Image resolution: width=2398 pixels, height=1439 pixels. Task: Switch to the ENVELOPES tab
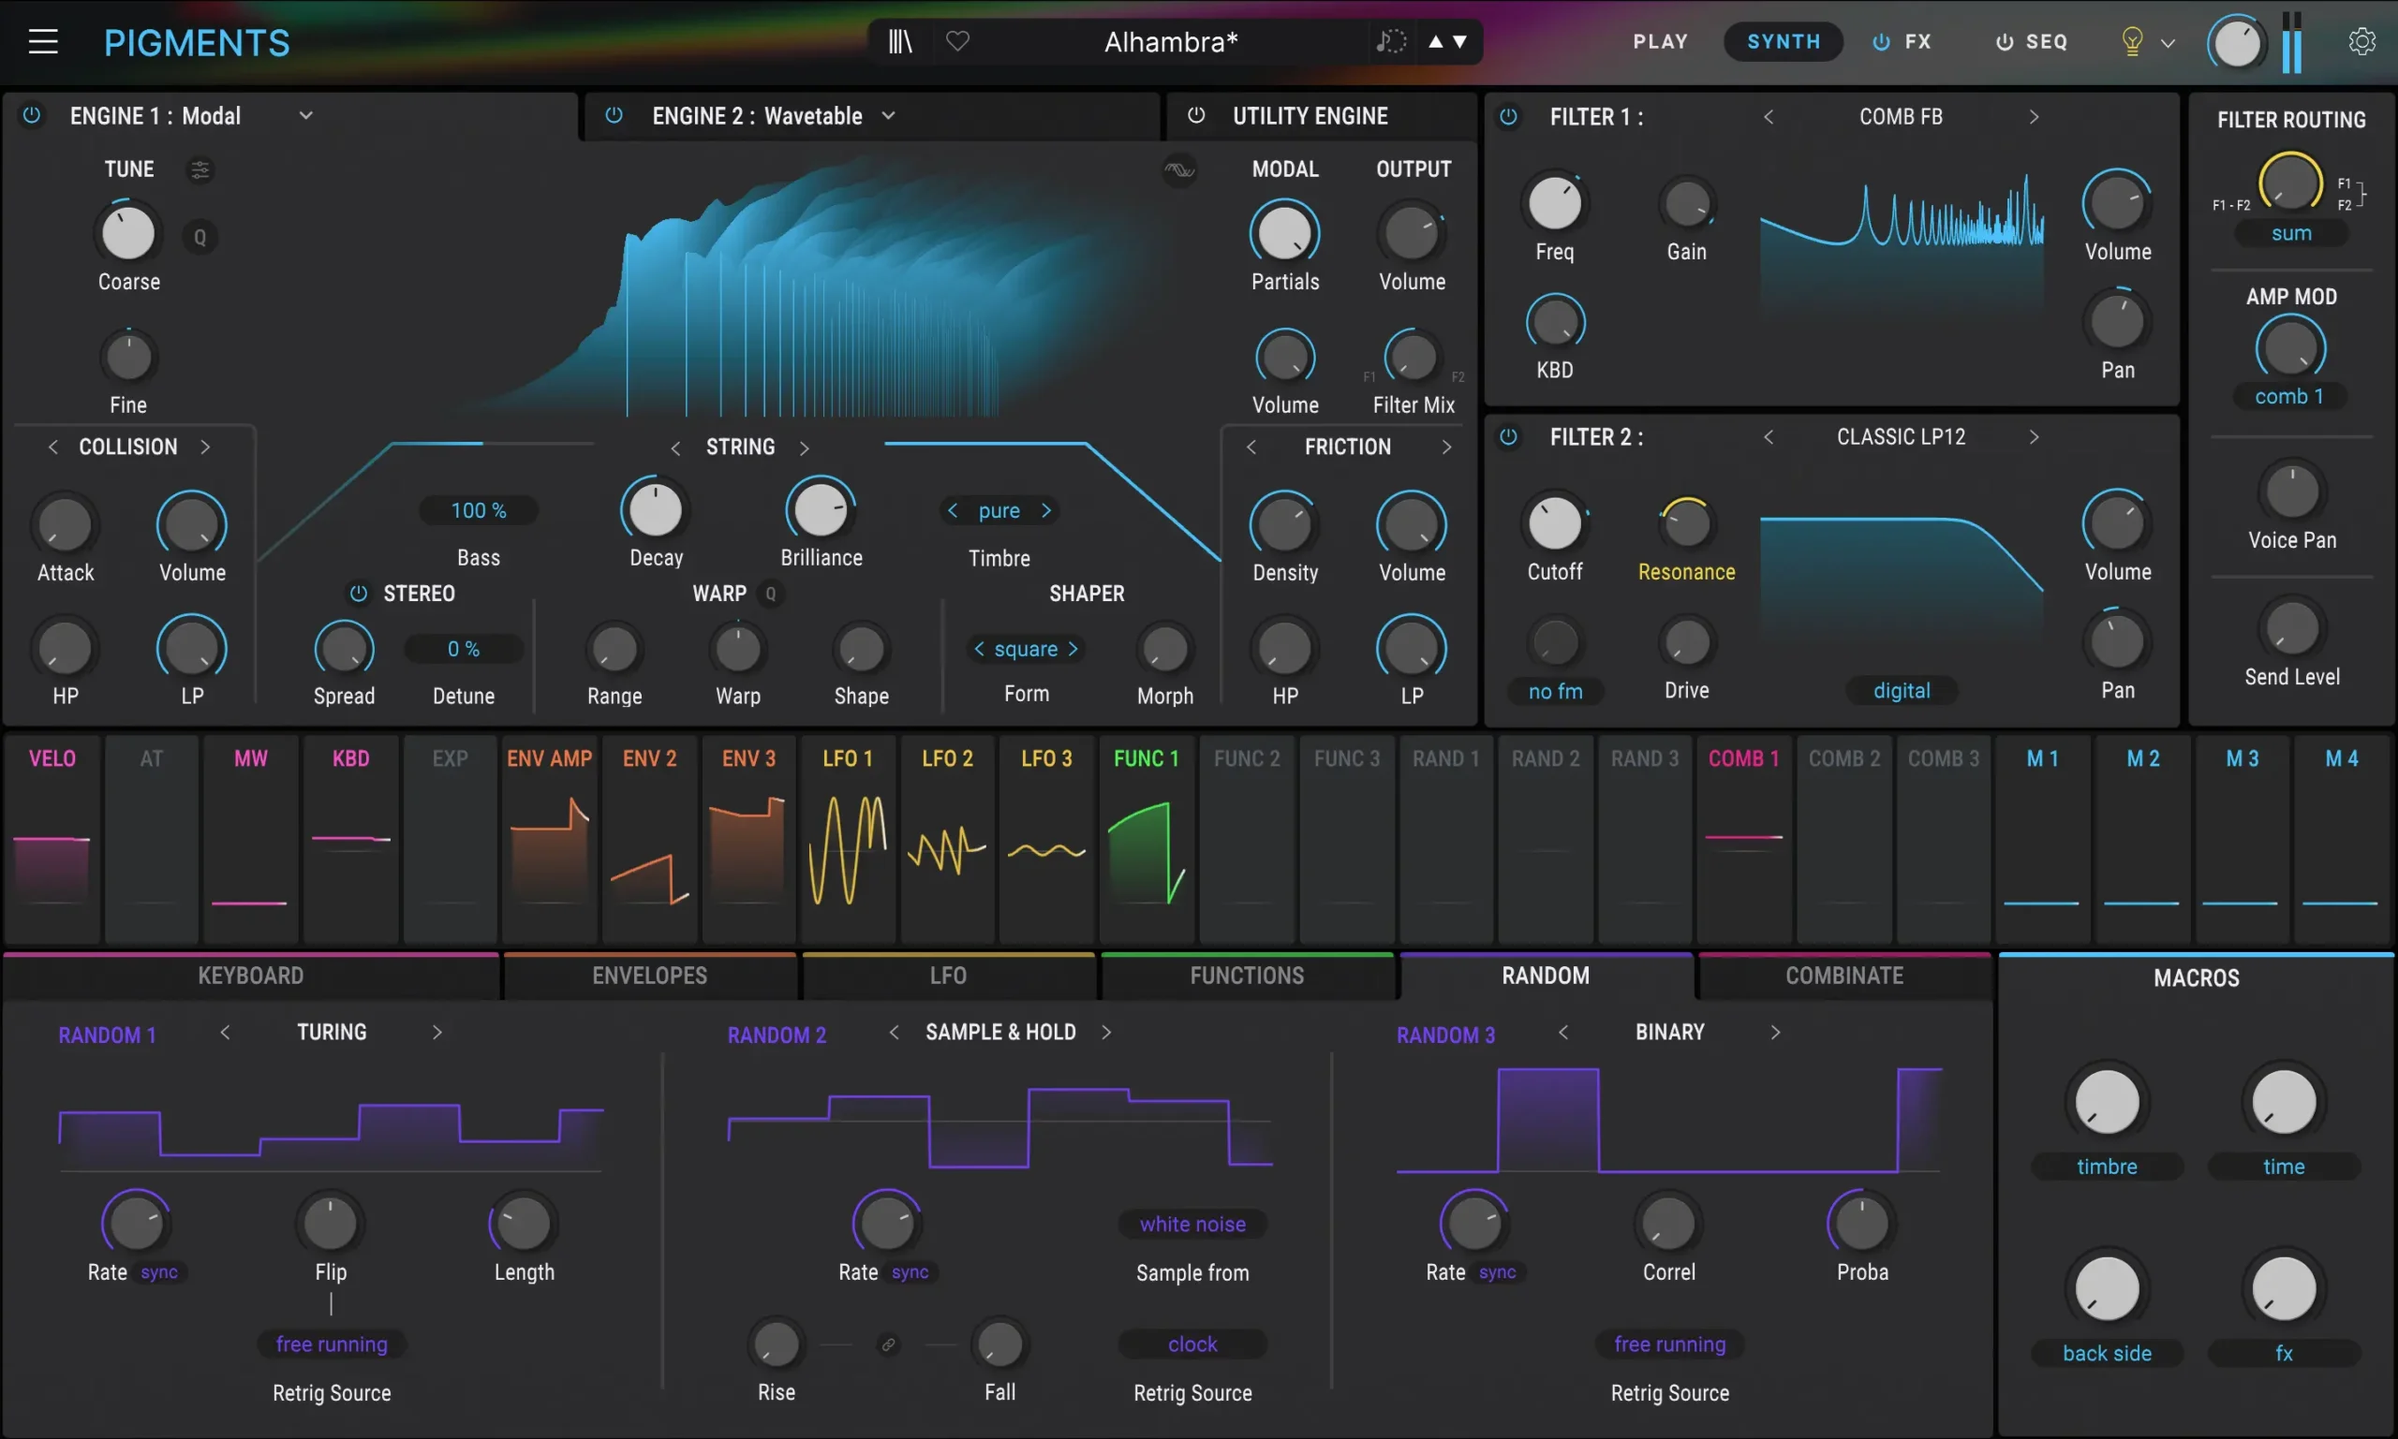(649, 976)
